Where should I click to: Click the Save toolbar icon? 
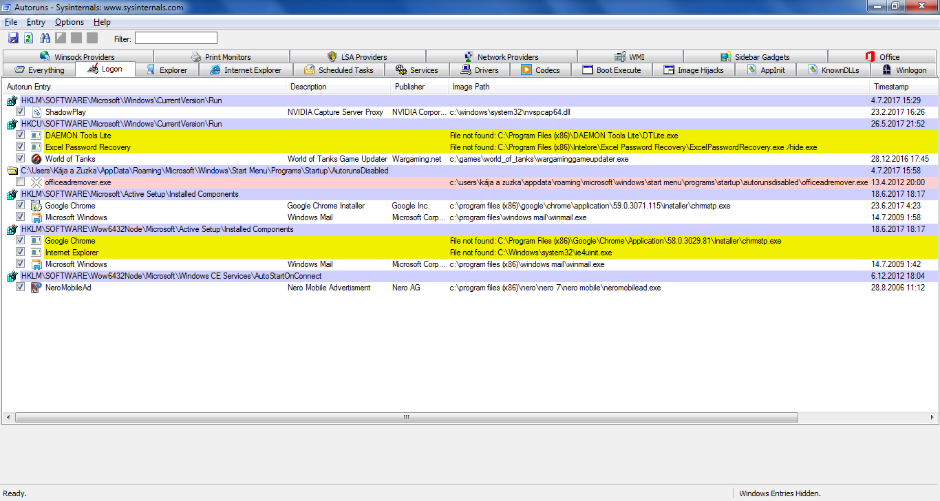coord(13,38)
